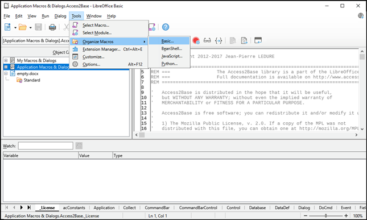The height and width of the screenshot is (220, 367).
Task: Click the New document icon
Action: (x=7, y=27)
